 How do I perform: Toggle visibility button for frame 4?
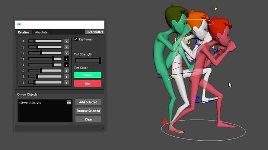67,83
